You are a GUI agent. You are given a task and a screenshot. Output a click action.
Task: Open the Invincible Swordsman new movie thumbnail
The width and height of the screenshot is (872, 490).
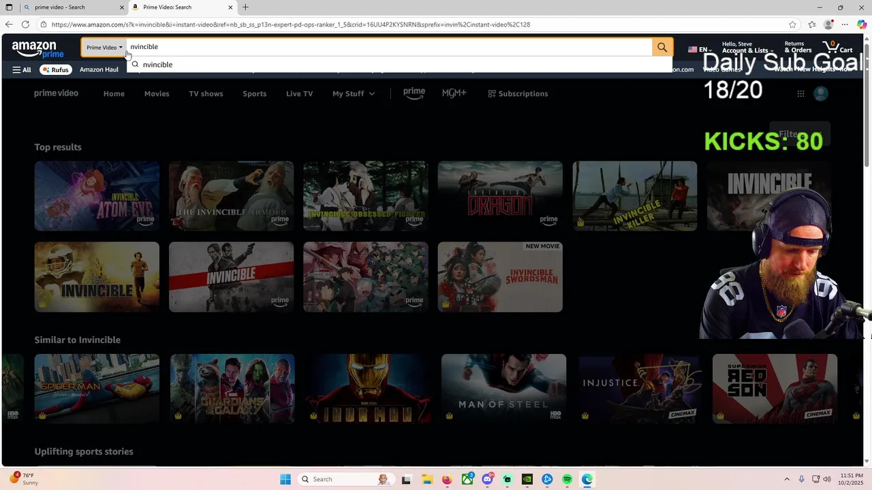coord(500,277)
